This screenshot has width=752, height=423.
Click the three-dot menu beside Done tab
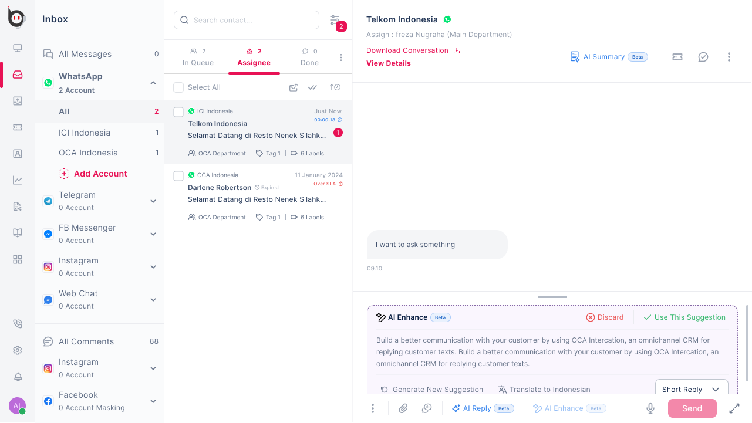point(341,57)
